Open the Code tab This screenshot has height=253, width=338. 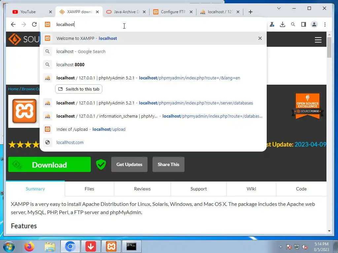[x=301, y=189]
